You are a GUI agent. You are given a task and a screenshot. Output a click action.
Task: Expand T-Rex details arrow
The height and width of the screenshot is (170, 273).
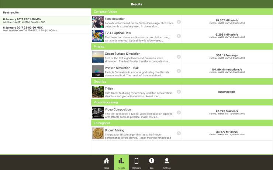179,92
